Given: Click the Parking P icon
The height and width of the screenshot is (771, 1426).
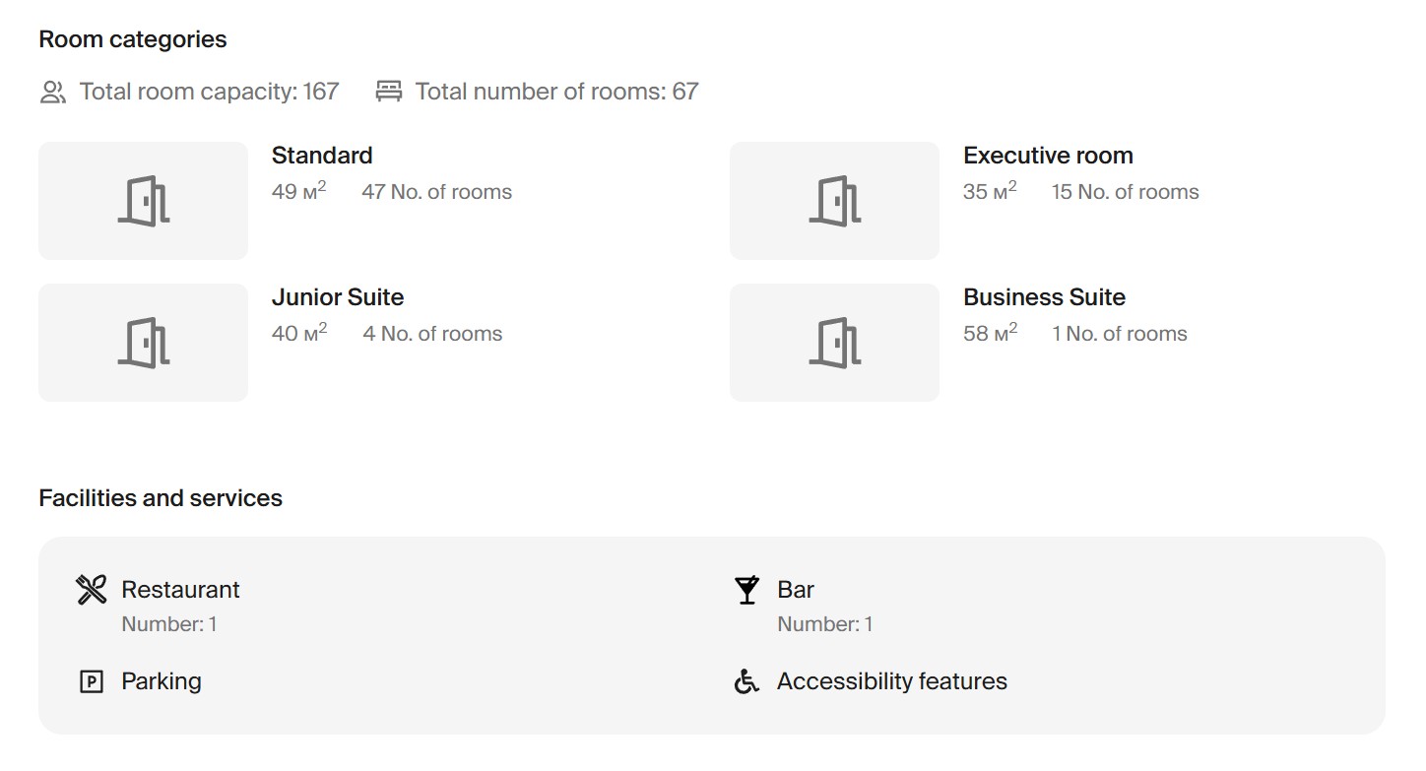Looking at the screenshot, I should [x=91, y=681].
